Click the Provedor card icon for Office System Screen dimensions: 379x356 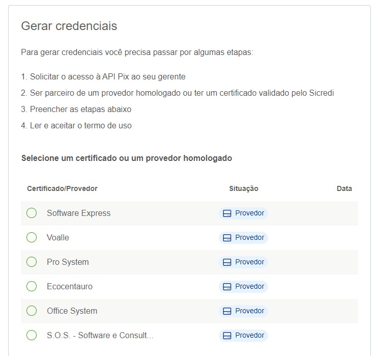[x=227, y=311]
